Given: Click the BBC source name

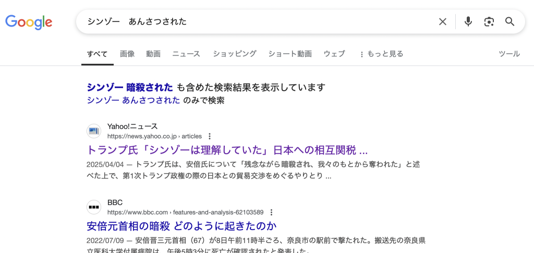Looking at the screenshot, I should pyautogui.click(x=115, y=203).
